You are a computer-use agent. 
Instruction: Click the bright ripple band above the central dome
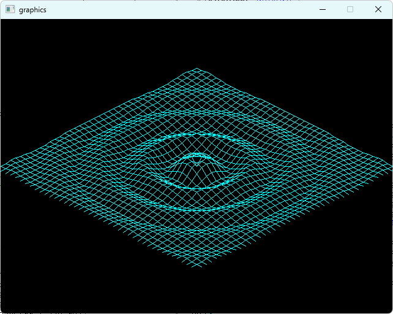196,135
